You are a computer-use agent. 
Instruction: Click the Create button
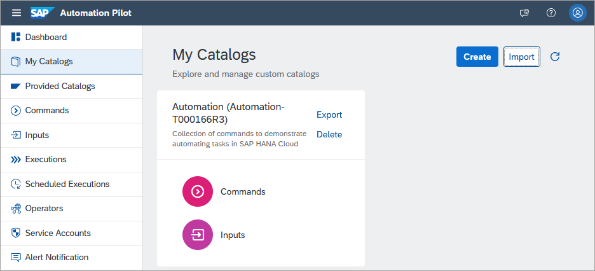[477, 57]
